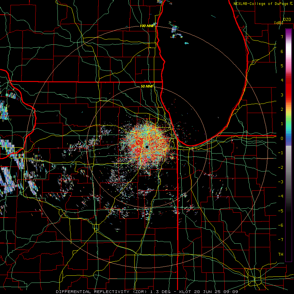Click the legend value -4
This screenshot has width=294, height=294.
281,196
